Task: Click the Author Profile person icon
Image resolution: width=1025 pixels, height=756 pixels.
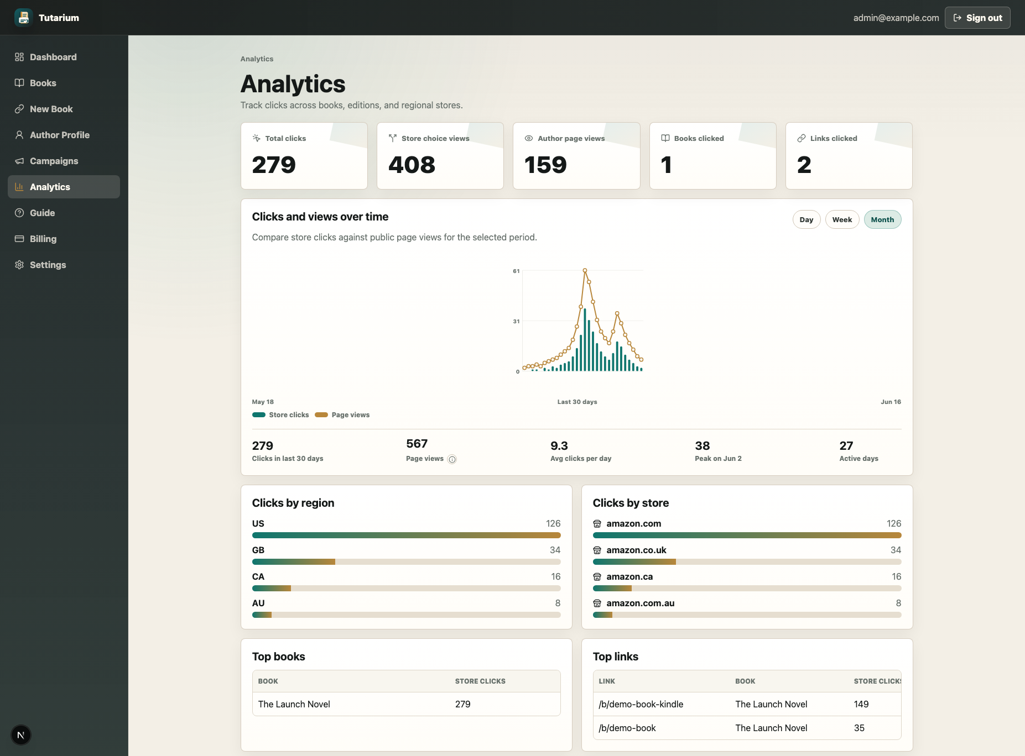Action: [x=19, y=135]
